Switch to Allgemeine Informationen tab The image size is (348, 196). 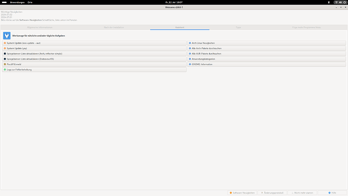[40, 27]
